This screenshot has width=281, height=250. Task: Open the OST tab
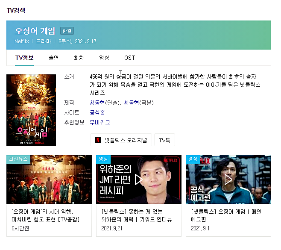pos(129,58)
